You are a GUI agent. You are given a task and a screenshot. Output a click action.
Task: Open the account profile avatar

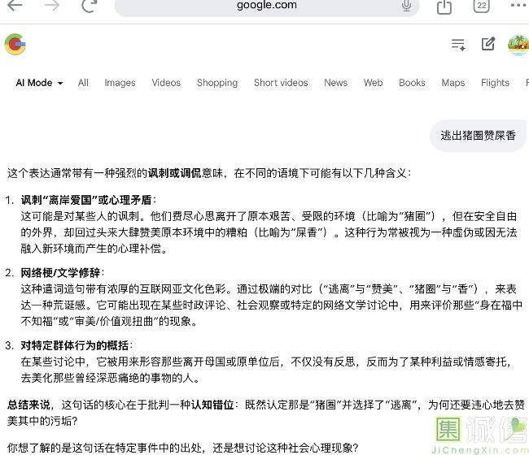518,45
